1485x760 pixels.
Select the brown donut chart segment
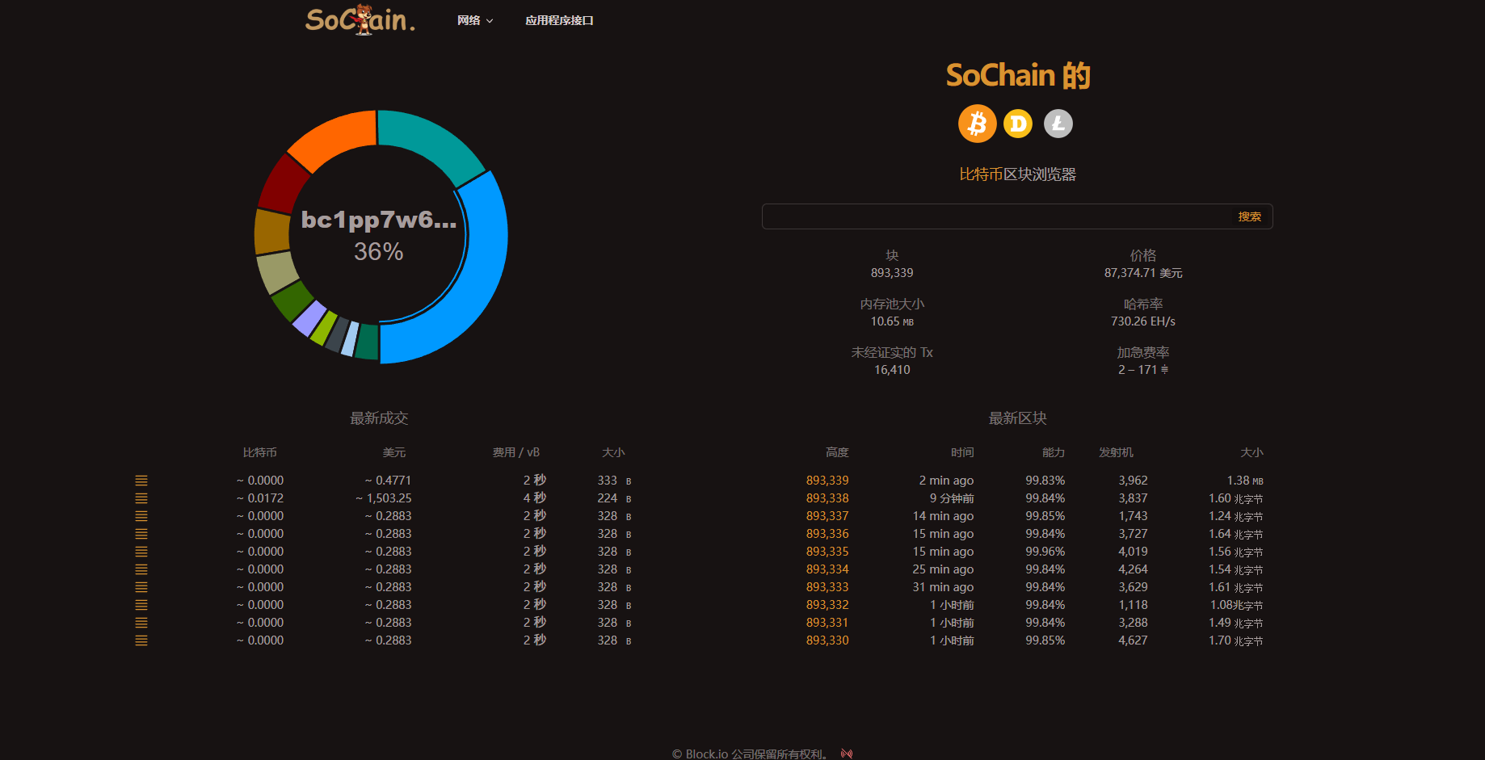tap(271, 232)
